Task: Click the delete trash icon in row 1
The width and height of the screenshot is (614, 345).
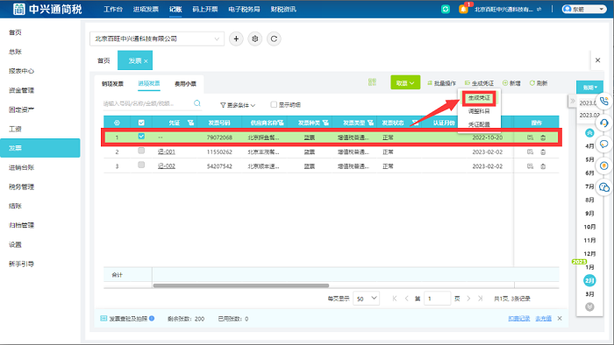Action: [x=543, y=137]
